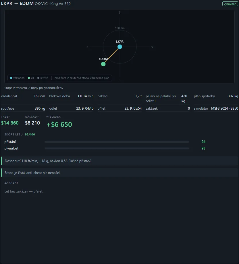Click the vyrovnán status badge
Viewport: 239px width, 264px height.
230,4
